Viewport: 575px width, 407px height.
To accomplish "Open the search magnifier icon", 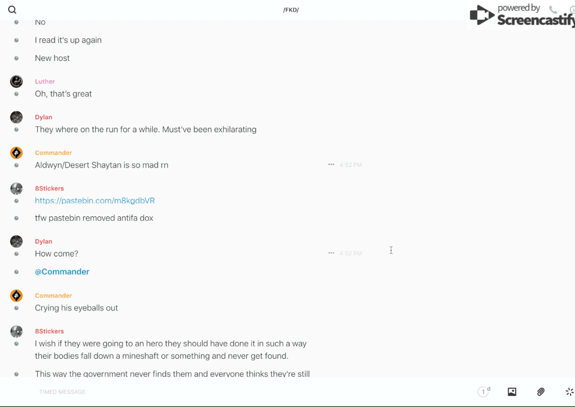I will [12, 10].
